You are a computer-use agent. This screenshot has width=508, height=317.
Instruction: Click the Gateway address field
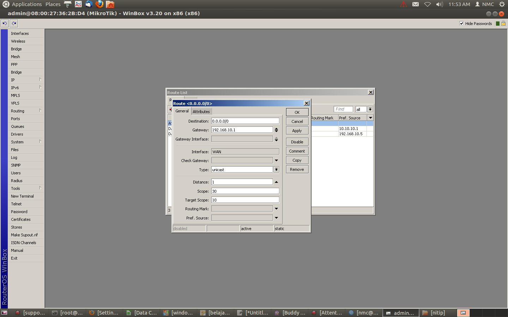click(x=242, y=130)
